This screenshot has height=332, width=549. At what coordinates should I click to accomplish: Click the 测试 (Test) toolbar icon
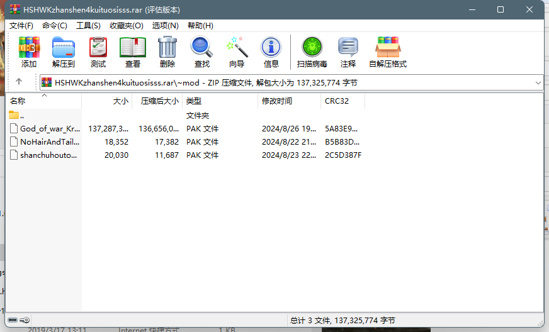[x=98, y=47]
